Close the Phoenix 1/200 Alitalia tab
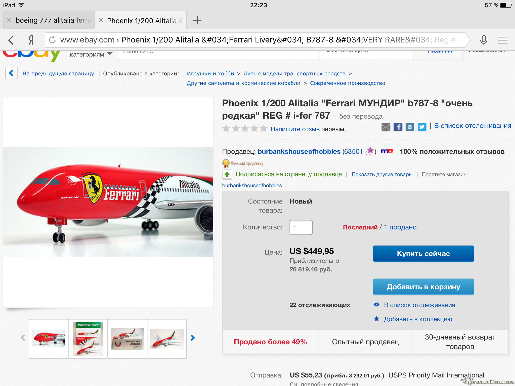The image size is (515, 386). tap(101, 20)
